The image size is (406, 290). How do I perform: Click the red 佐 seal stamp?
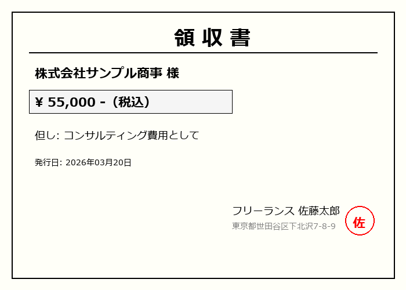360,221
